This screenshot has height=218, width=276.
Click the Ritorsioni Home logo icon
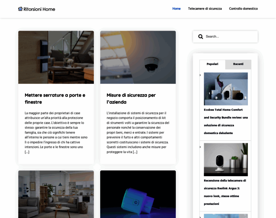pyautogui.click(x=20, y=9)
